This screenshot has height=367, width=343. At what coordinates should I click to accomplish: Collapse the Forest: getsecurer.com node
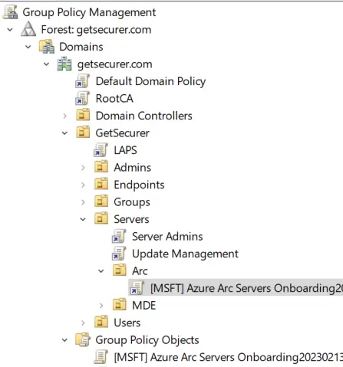click(x=10, y=30)
